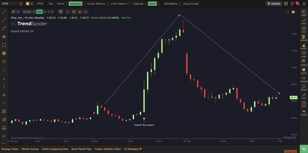The height and width of the screenshot is (153, 308).
Task: Toggle the Indicators overlay button
Action: (75, 4)
